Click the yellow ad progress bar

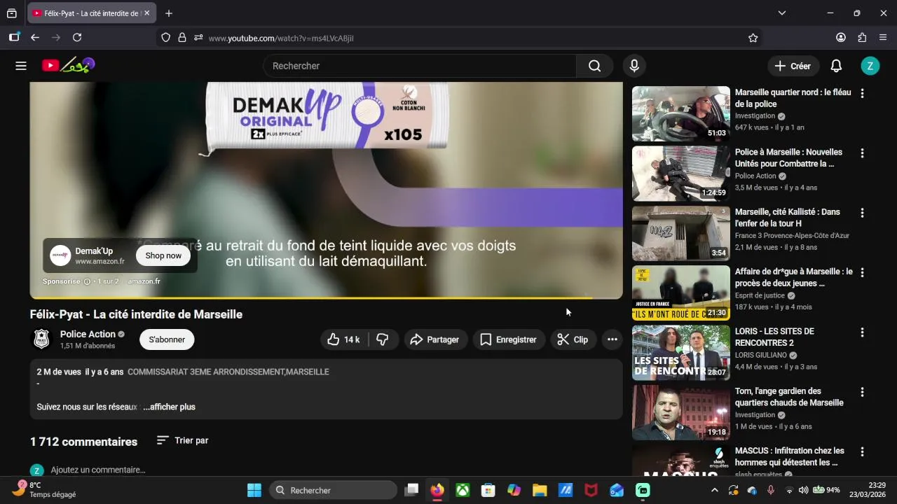[x=326, y=297]
